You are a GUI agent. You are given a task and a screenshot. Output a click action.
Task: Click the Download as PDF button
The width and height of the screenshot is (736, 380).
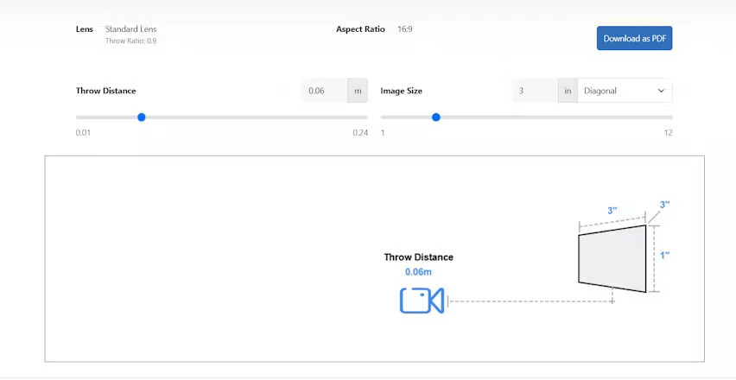[634, 38]
